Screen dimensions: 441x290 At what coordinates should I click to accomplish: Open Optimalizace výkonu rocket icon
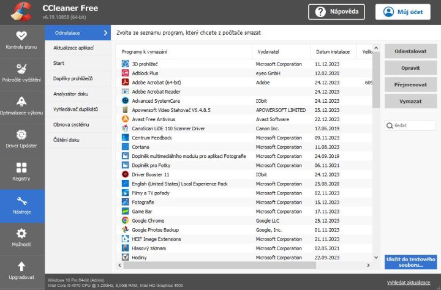click(21, 102)
